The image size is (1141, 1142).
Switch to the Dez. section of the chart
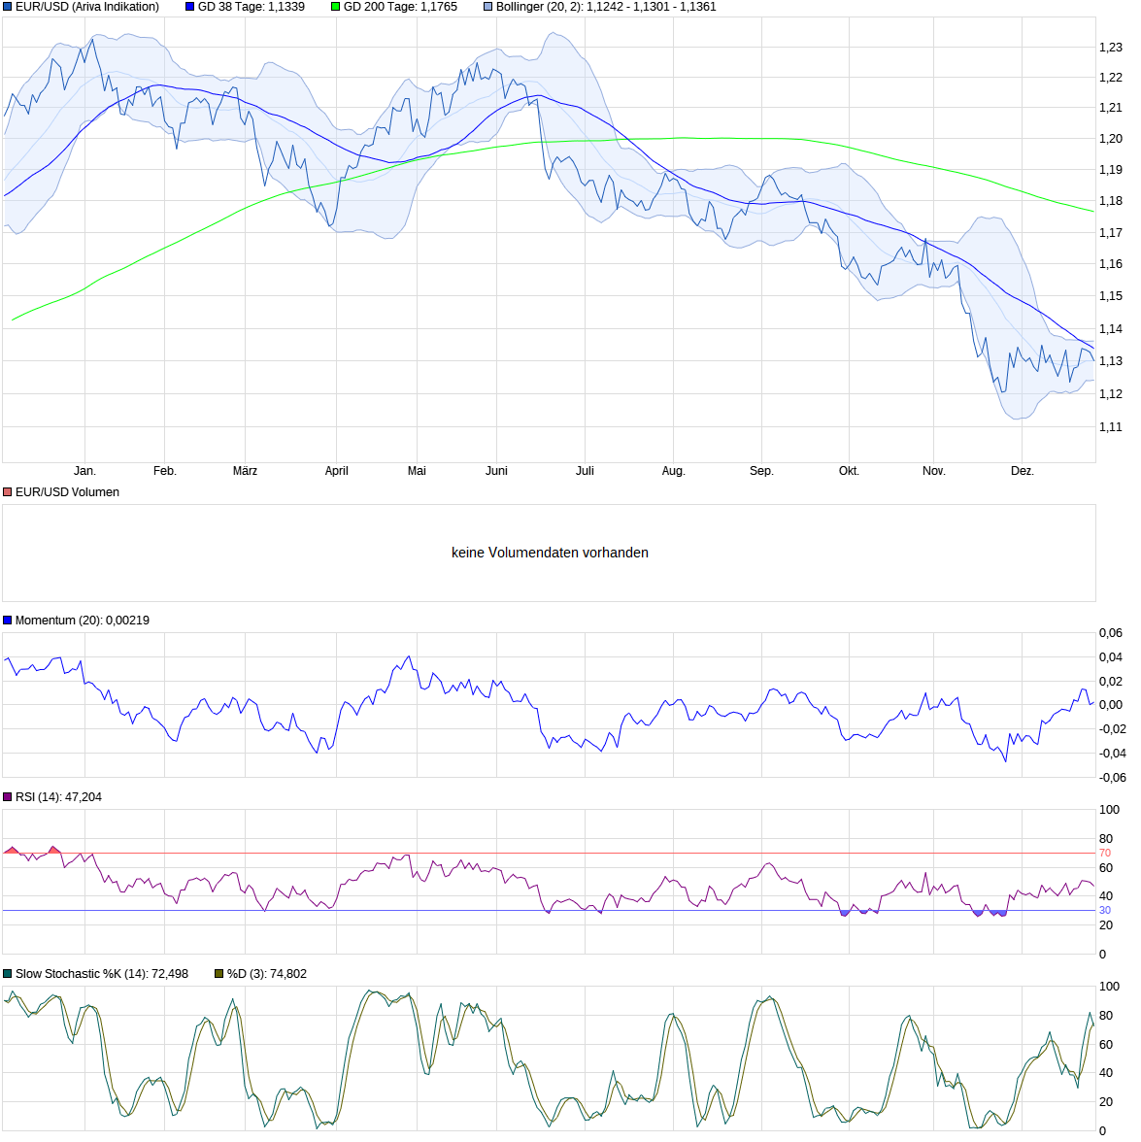[1024, 470]
